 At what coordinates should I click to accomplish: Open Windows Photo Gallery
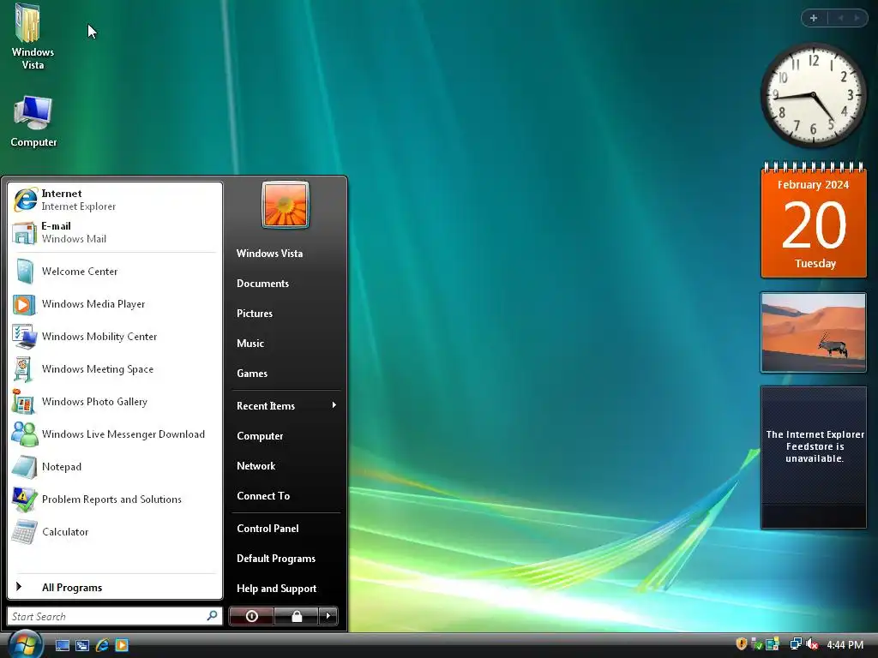(x=115, y=401)
